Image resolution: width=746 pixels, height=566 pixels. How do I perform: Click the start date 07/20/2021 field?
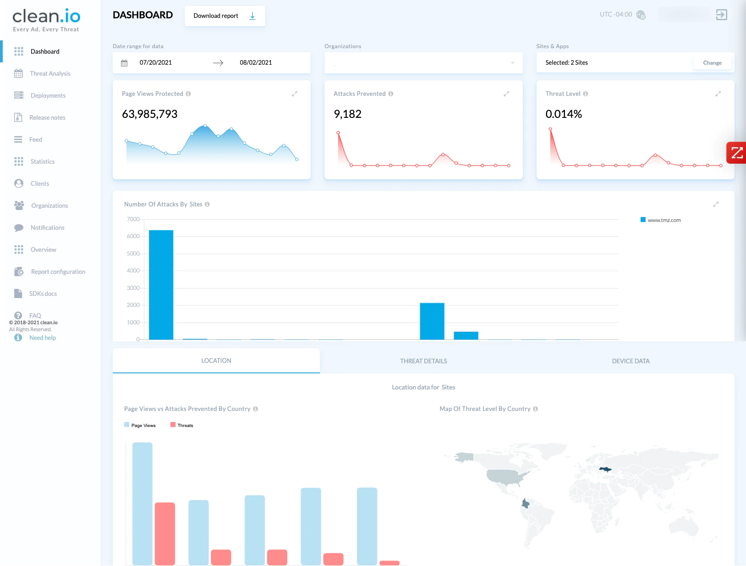(156, 63)
